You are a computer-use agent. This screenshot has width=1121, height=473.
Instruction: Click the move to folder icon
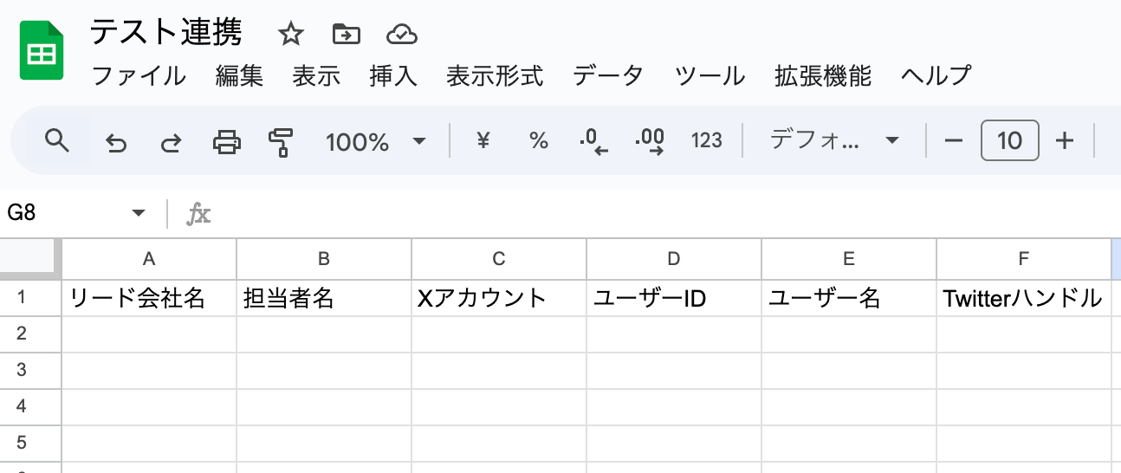[x=346, y=35]
